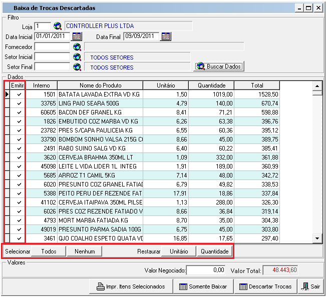Open the Fornecedor search globe icon
This screenshot has width=326, height=297.
[x=77, y=47]
